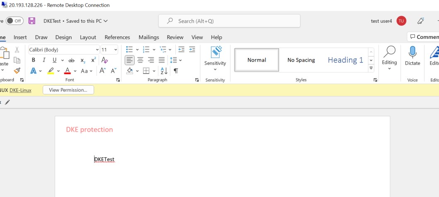Viewport: 439px width, 197px height.
Task: Open Font dialog launcher
Action: 118,80
